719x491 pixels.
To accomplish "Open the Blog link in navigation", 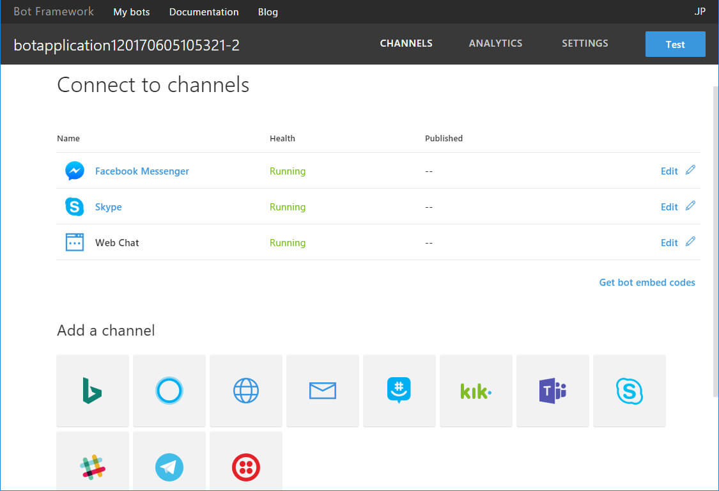I will (268, 12).
